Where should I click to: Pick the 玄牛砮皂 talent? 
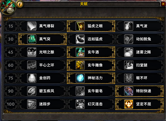click(91, 91)
